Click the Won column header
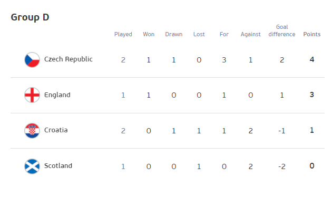The width and height of the screenshot is (332, 199). tap(149, 35)
